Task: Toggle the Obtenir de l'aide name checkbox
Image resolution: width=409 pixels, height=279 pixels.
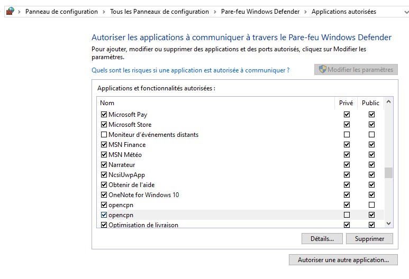Action: (104, 185)
